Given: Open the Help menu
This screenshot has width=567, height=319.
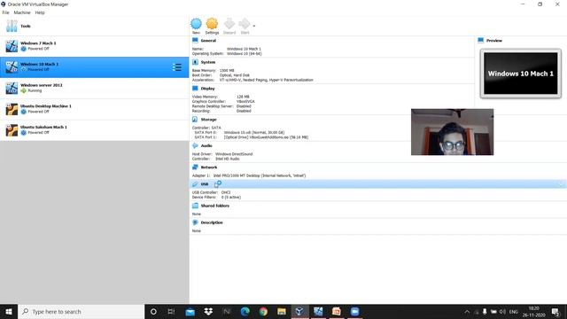Looking at the screenshot, I should 40,12.
